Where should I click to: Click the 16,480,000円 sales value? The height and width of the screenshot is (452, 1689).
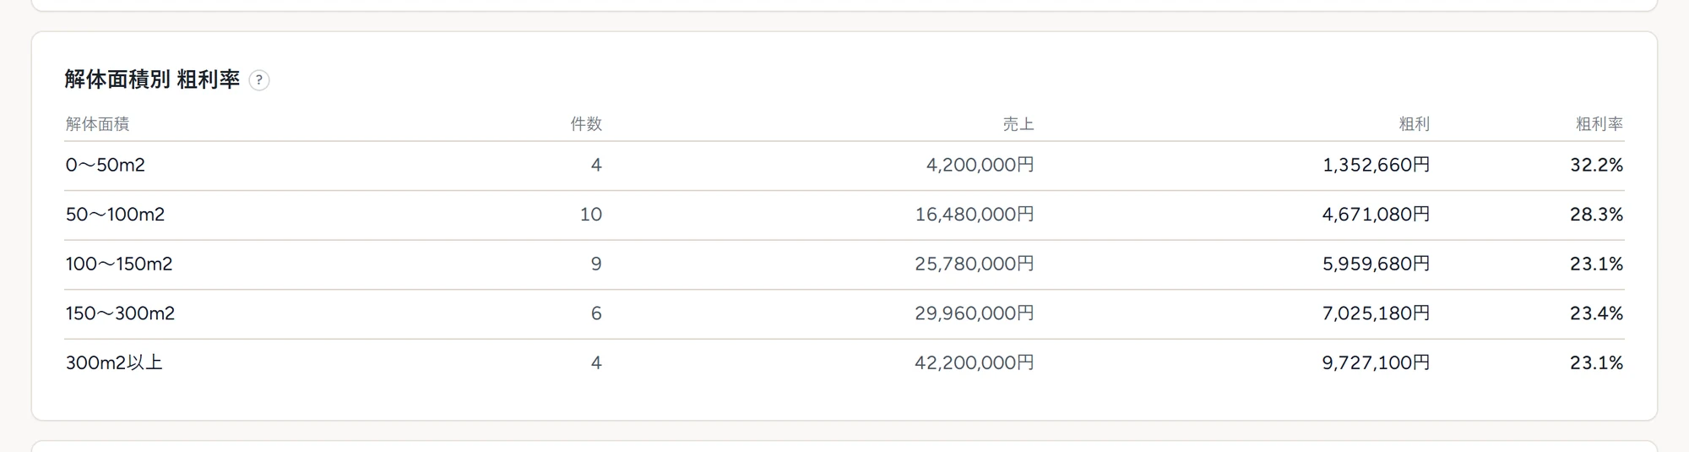pos(975,215)
